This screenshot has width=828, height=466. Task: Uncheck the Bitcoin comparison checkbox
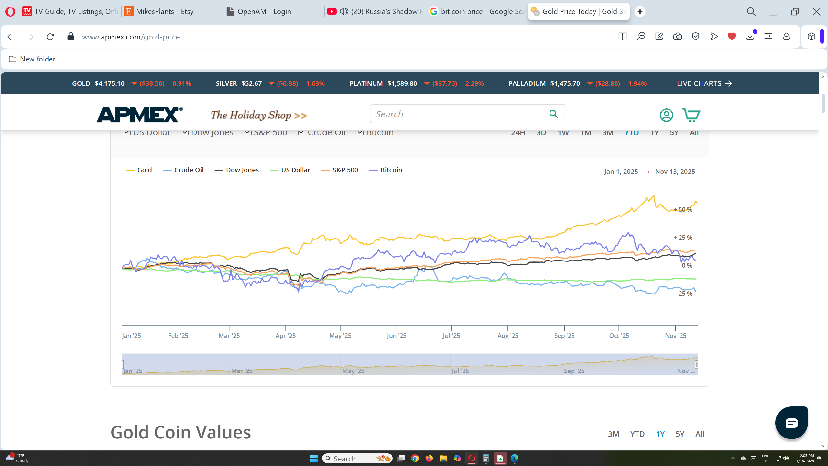pos(360,132)
